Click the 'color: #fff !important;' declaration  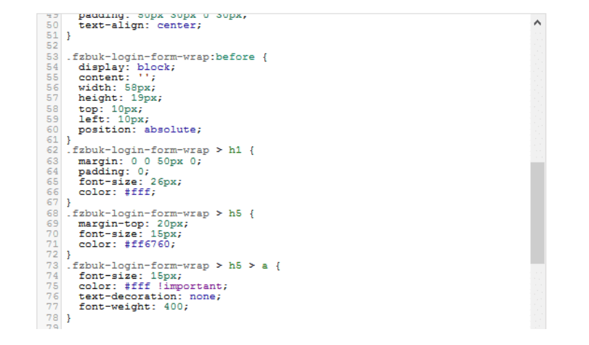[x=153, y=286]
